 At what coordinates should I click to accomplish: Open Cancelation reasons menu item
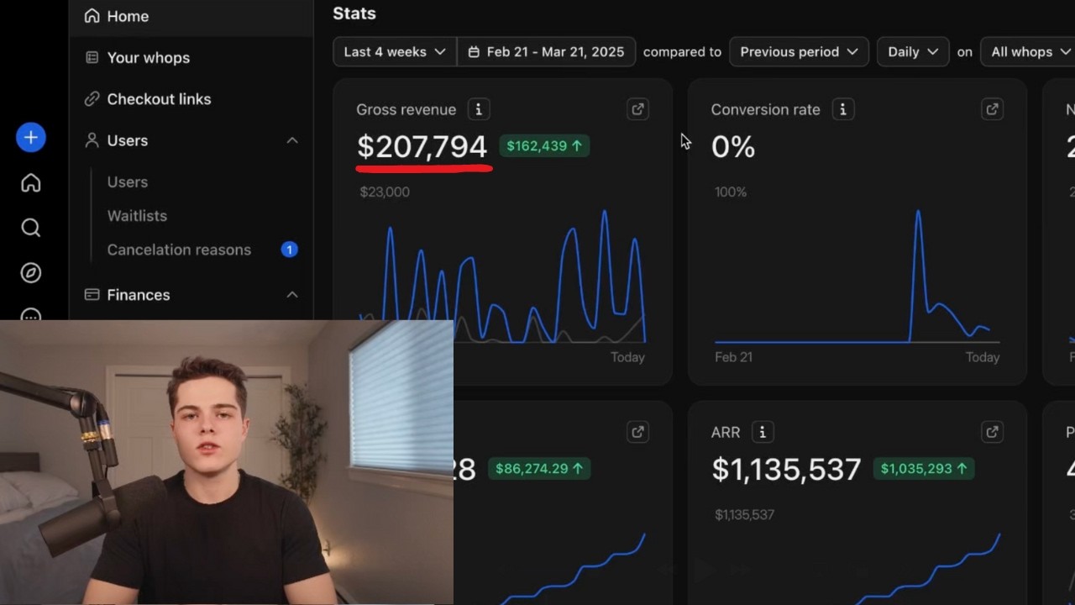coord(179,250)
